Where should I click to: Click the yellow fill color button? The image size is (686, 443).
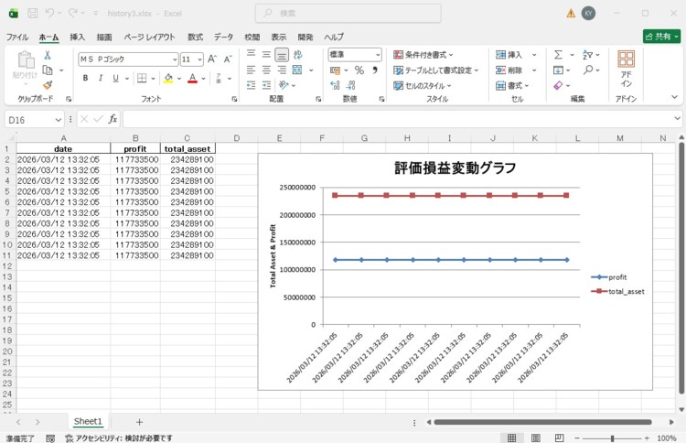[x=168, y=79]
